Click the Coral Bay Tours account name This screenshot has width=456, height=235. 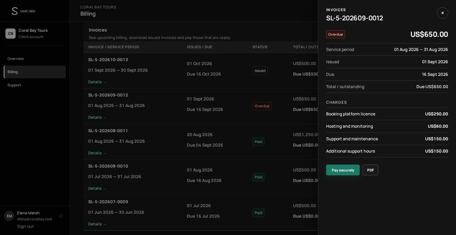click(x=33, y=30)
